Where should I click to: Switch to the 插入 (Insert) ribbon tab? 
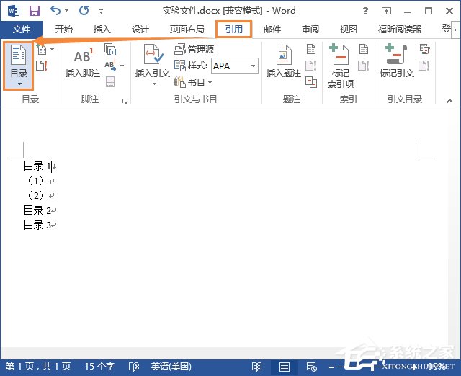pyautogui.click(x=102, y=30)
